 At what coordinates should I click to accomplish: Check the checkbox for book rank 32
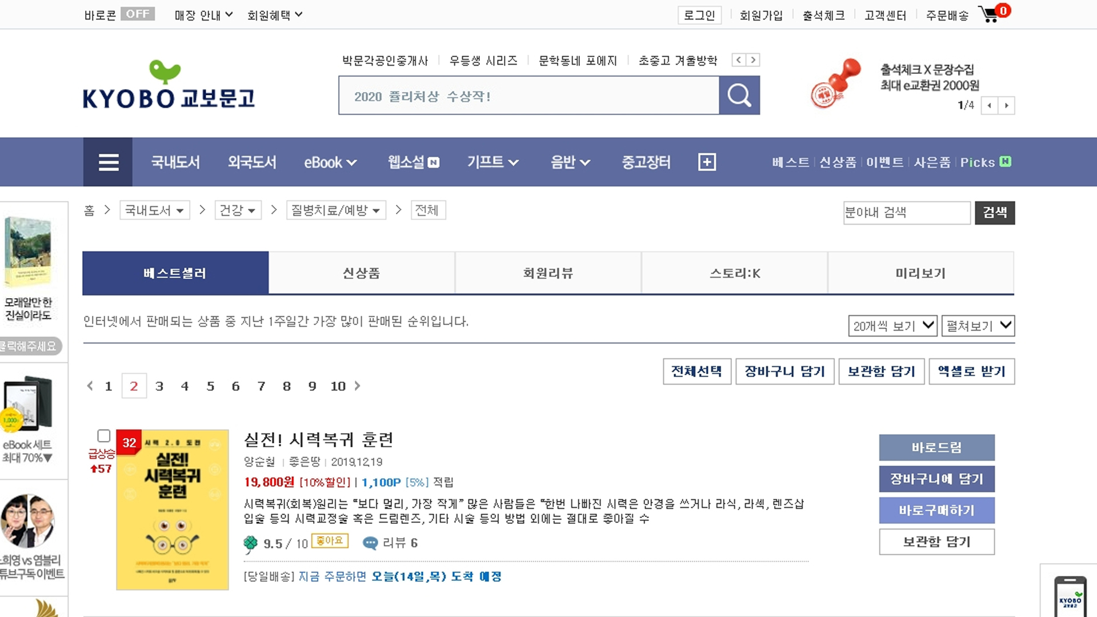click(103, 436)
